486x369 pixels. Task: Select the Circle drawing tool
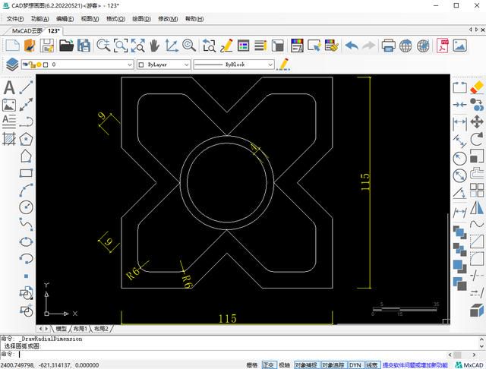pos(26,207)
